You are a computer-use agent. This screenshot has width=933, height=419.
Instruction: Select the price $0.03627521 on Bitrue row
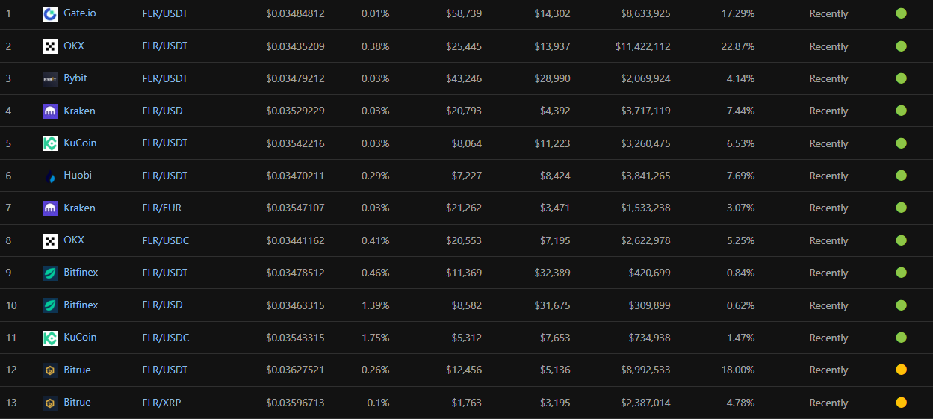click(295, 370)
